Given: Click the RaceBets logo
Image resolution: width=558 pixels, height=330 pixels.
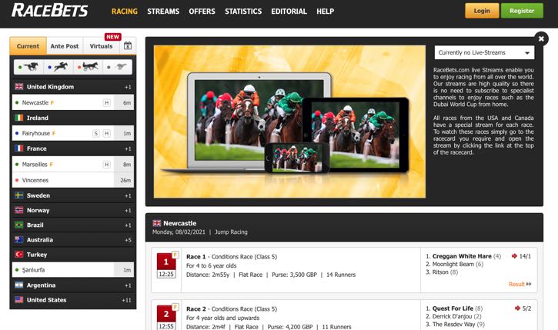Looking at the screenshot, I should 50,10.
